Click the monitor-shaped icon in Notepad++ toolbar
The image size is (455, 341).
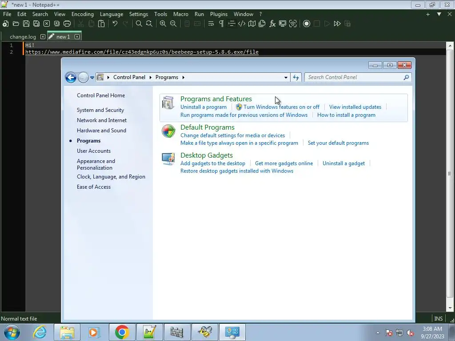point(283,24)
